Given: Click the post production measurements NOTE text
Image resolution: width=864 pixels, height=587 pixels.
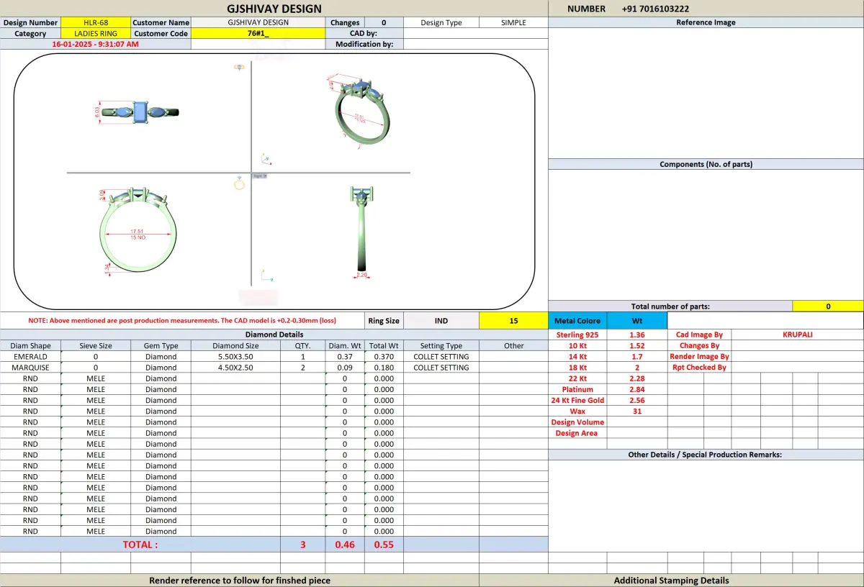Looking at the screenshot, I should 182,320.
